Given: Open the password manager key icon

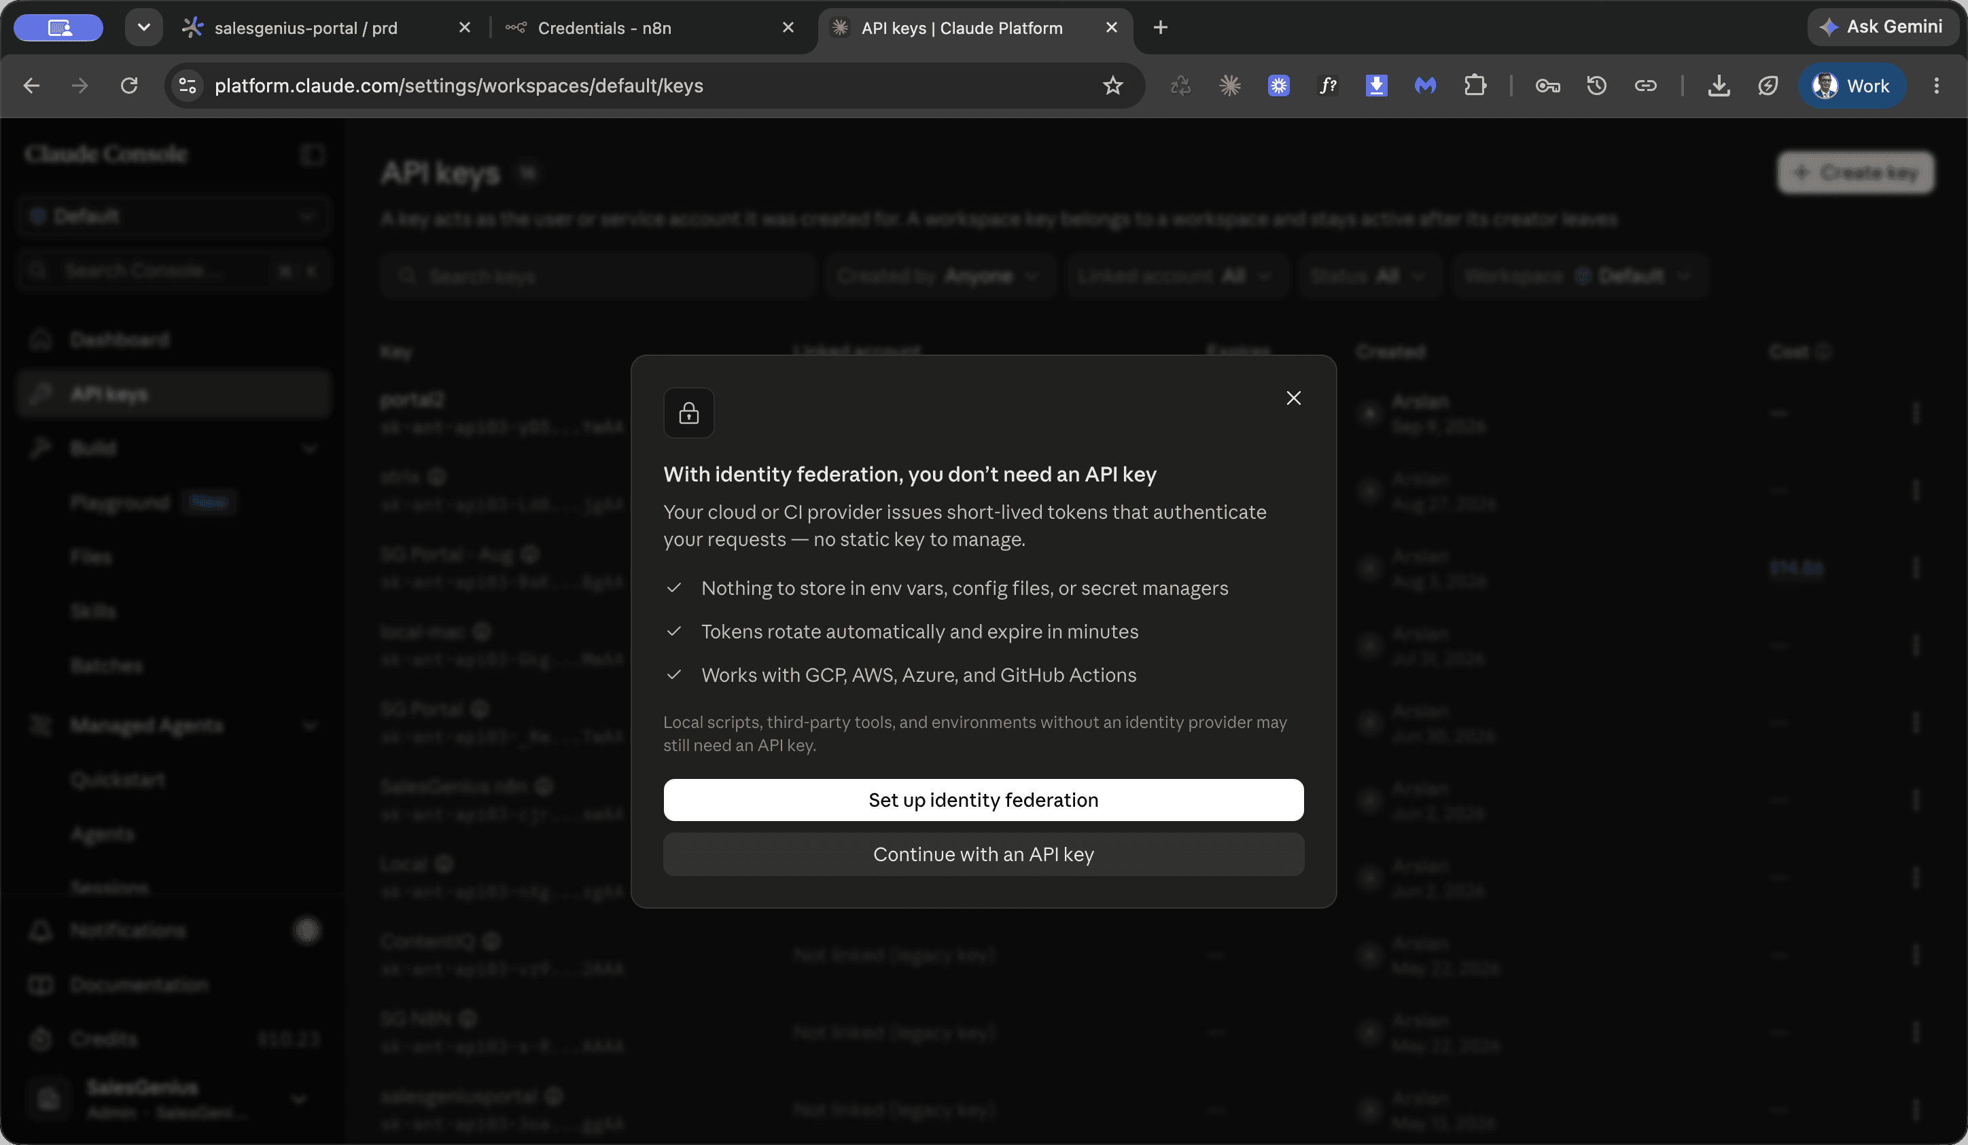Looking at the screenshot, I should pos(1548,86).
